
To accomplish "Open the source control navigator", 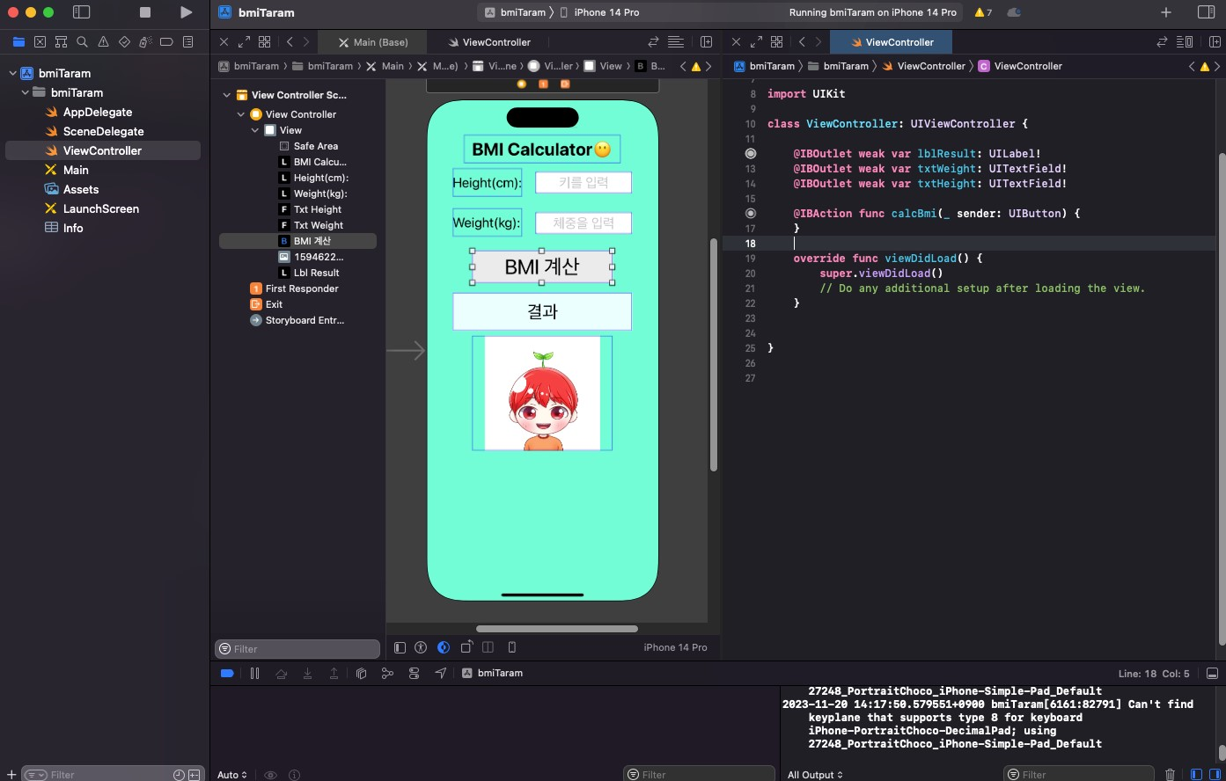I will [x=40, y=41].
